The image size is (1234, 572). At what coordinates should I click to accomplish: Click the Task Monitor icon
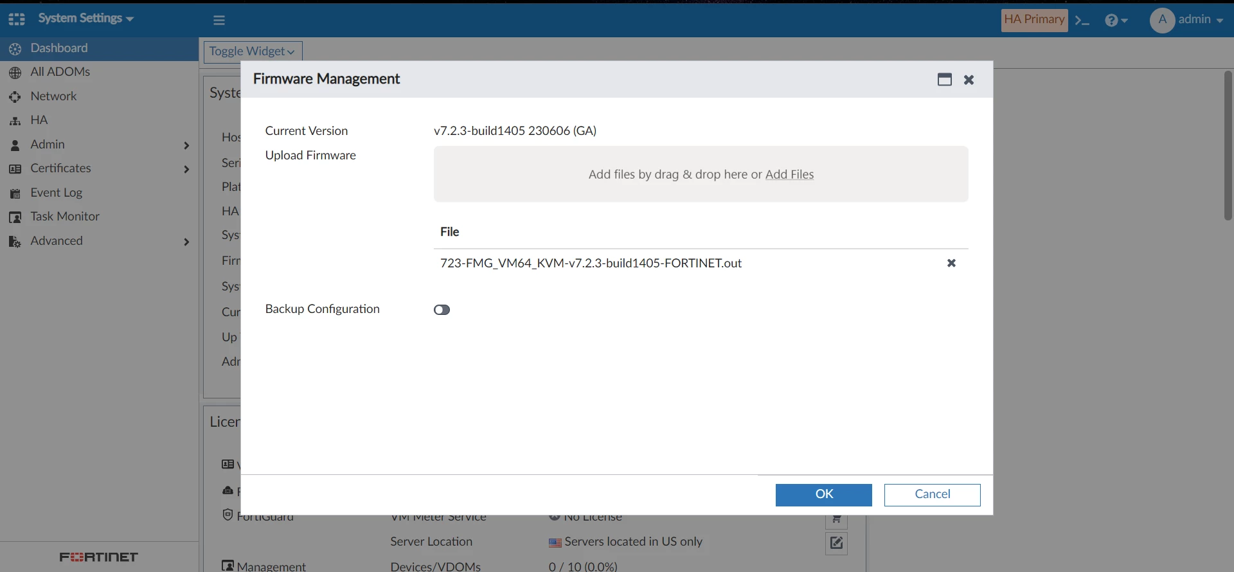(15, 217)
